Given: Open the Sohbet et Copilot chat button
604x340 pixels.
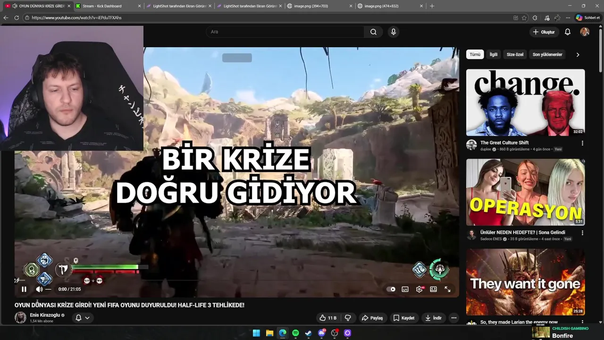Looking at the screenshot, I should [588, 17].
